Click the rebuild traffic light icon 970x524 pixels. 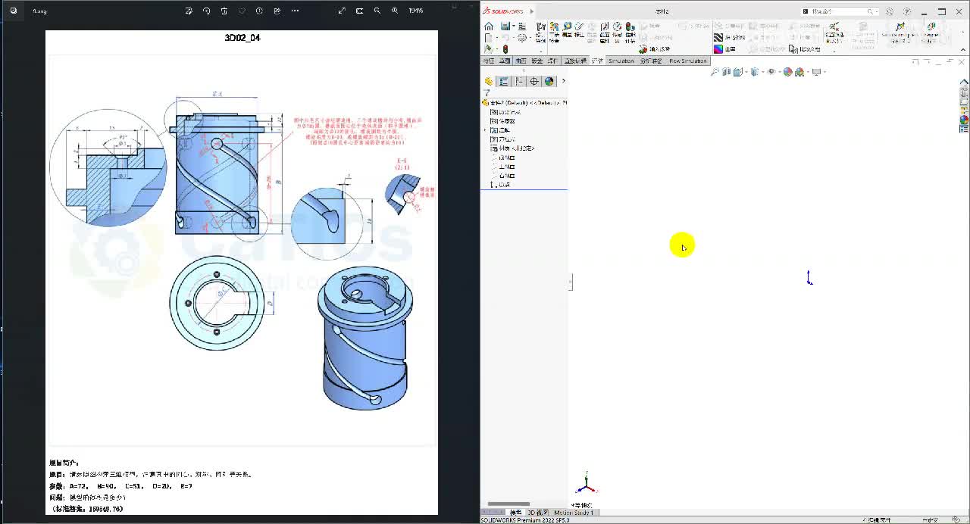(505, 49)
